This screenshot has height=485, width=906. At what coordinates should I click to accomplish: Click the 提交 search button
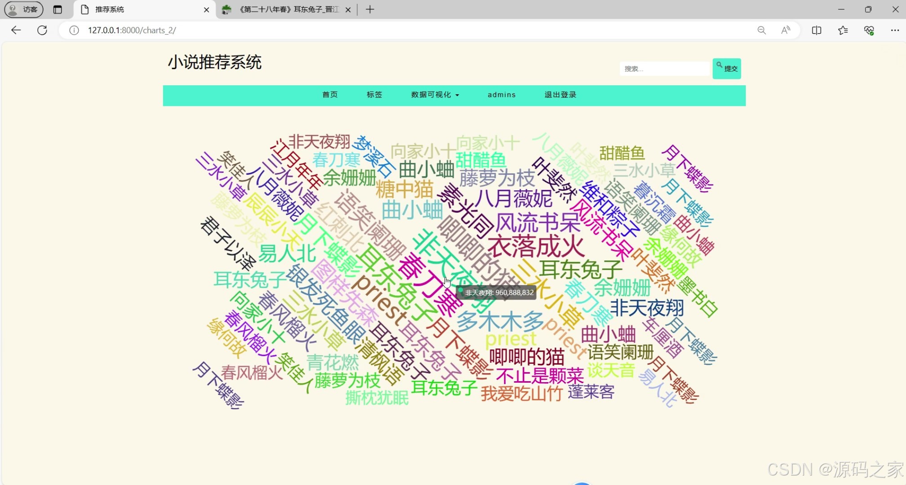click(726, 68)
